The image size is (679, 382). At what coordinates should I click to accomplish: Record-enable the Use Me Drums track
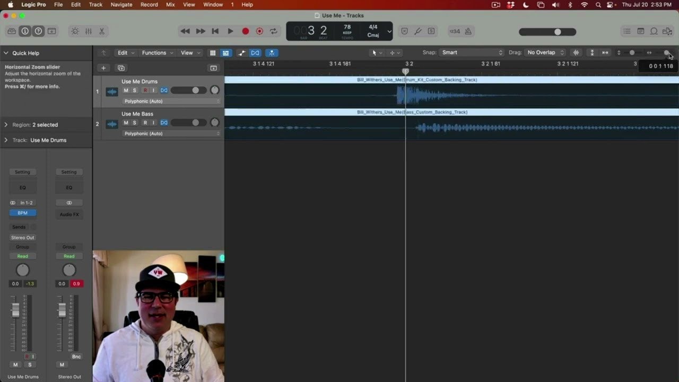(145, 91)
